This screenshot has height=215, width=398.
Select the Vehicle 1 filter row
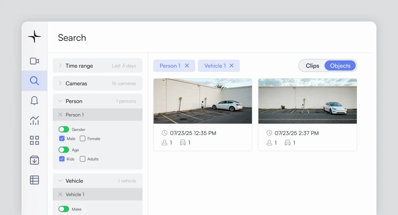[97, 194]
